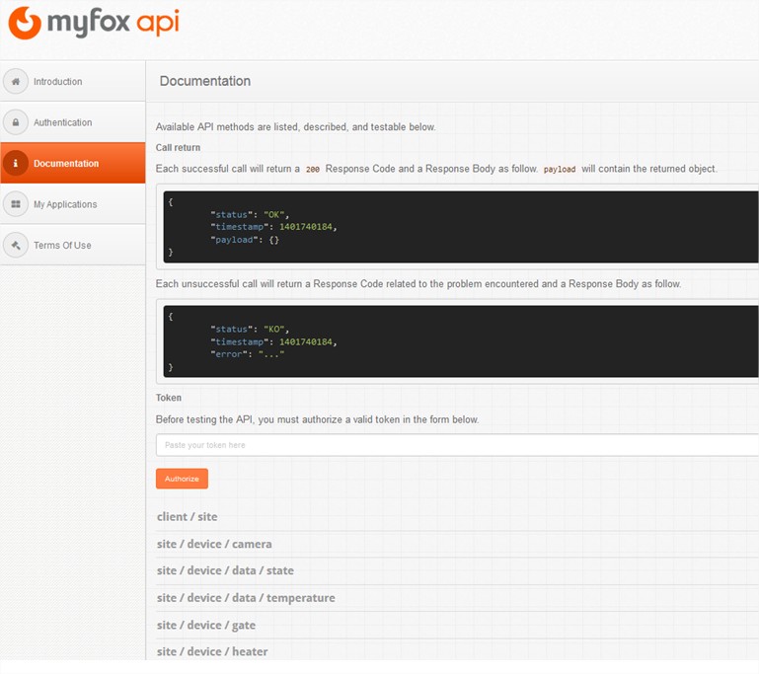Click the 'Call return' subheading
This screenshot has width=759, height=674.
click(x=178, y=148)
